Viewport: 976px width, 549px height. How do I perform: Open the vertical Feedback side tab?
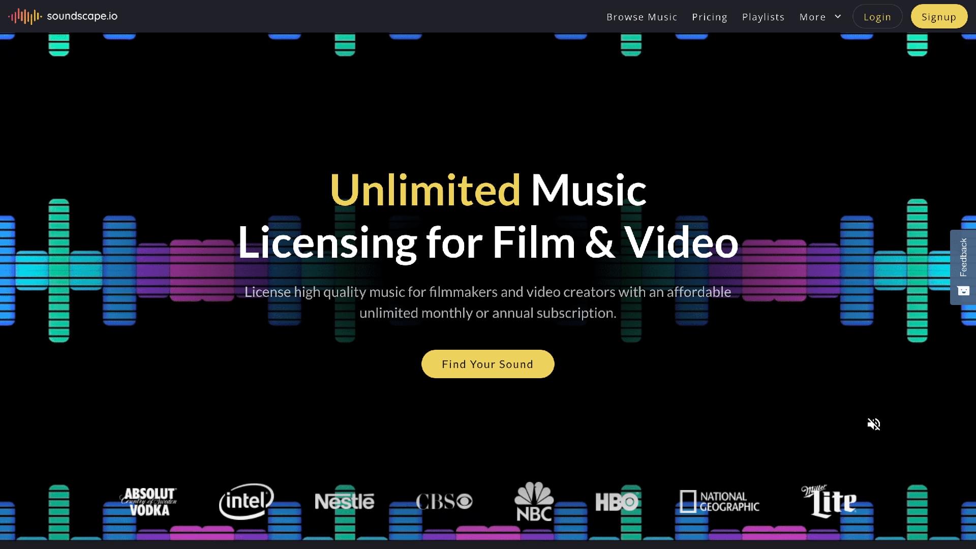point(963,258)
